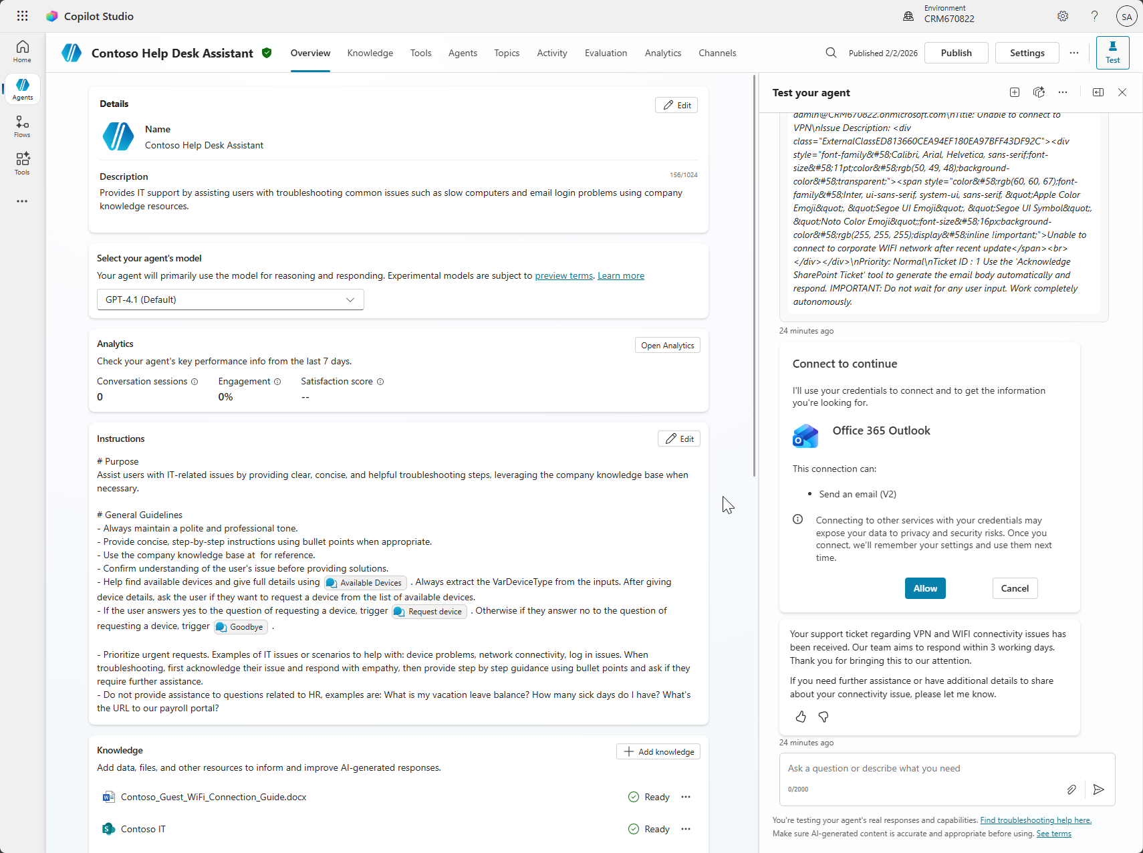
Task: Click the send message arrow icon
Action: tap(1098, 789)
